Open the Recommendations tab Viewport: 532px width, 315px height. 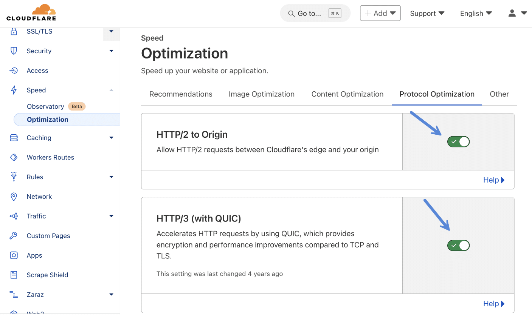point(181,94)
